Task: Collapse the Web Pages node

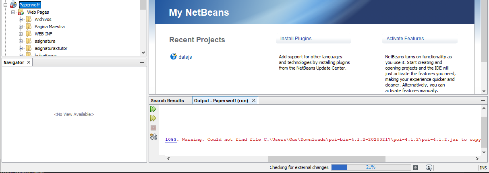Action: pyautogui.click(x=13, y=12)
